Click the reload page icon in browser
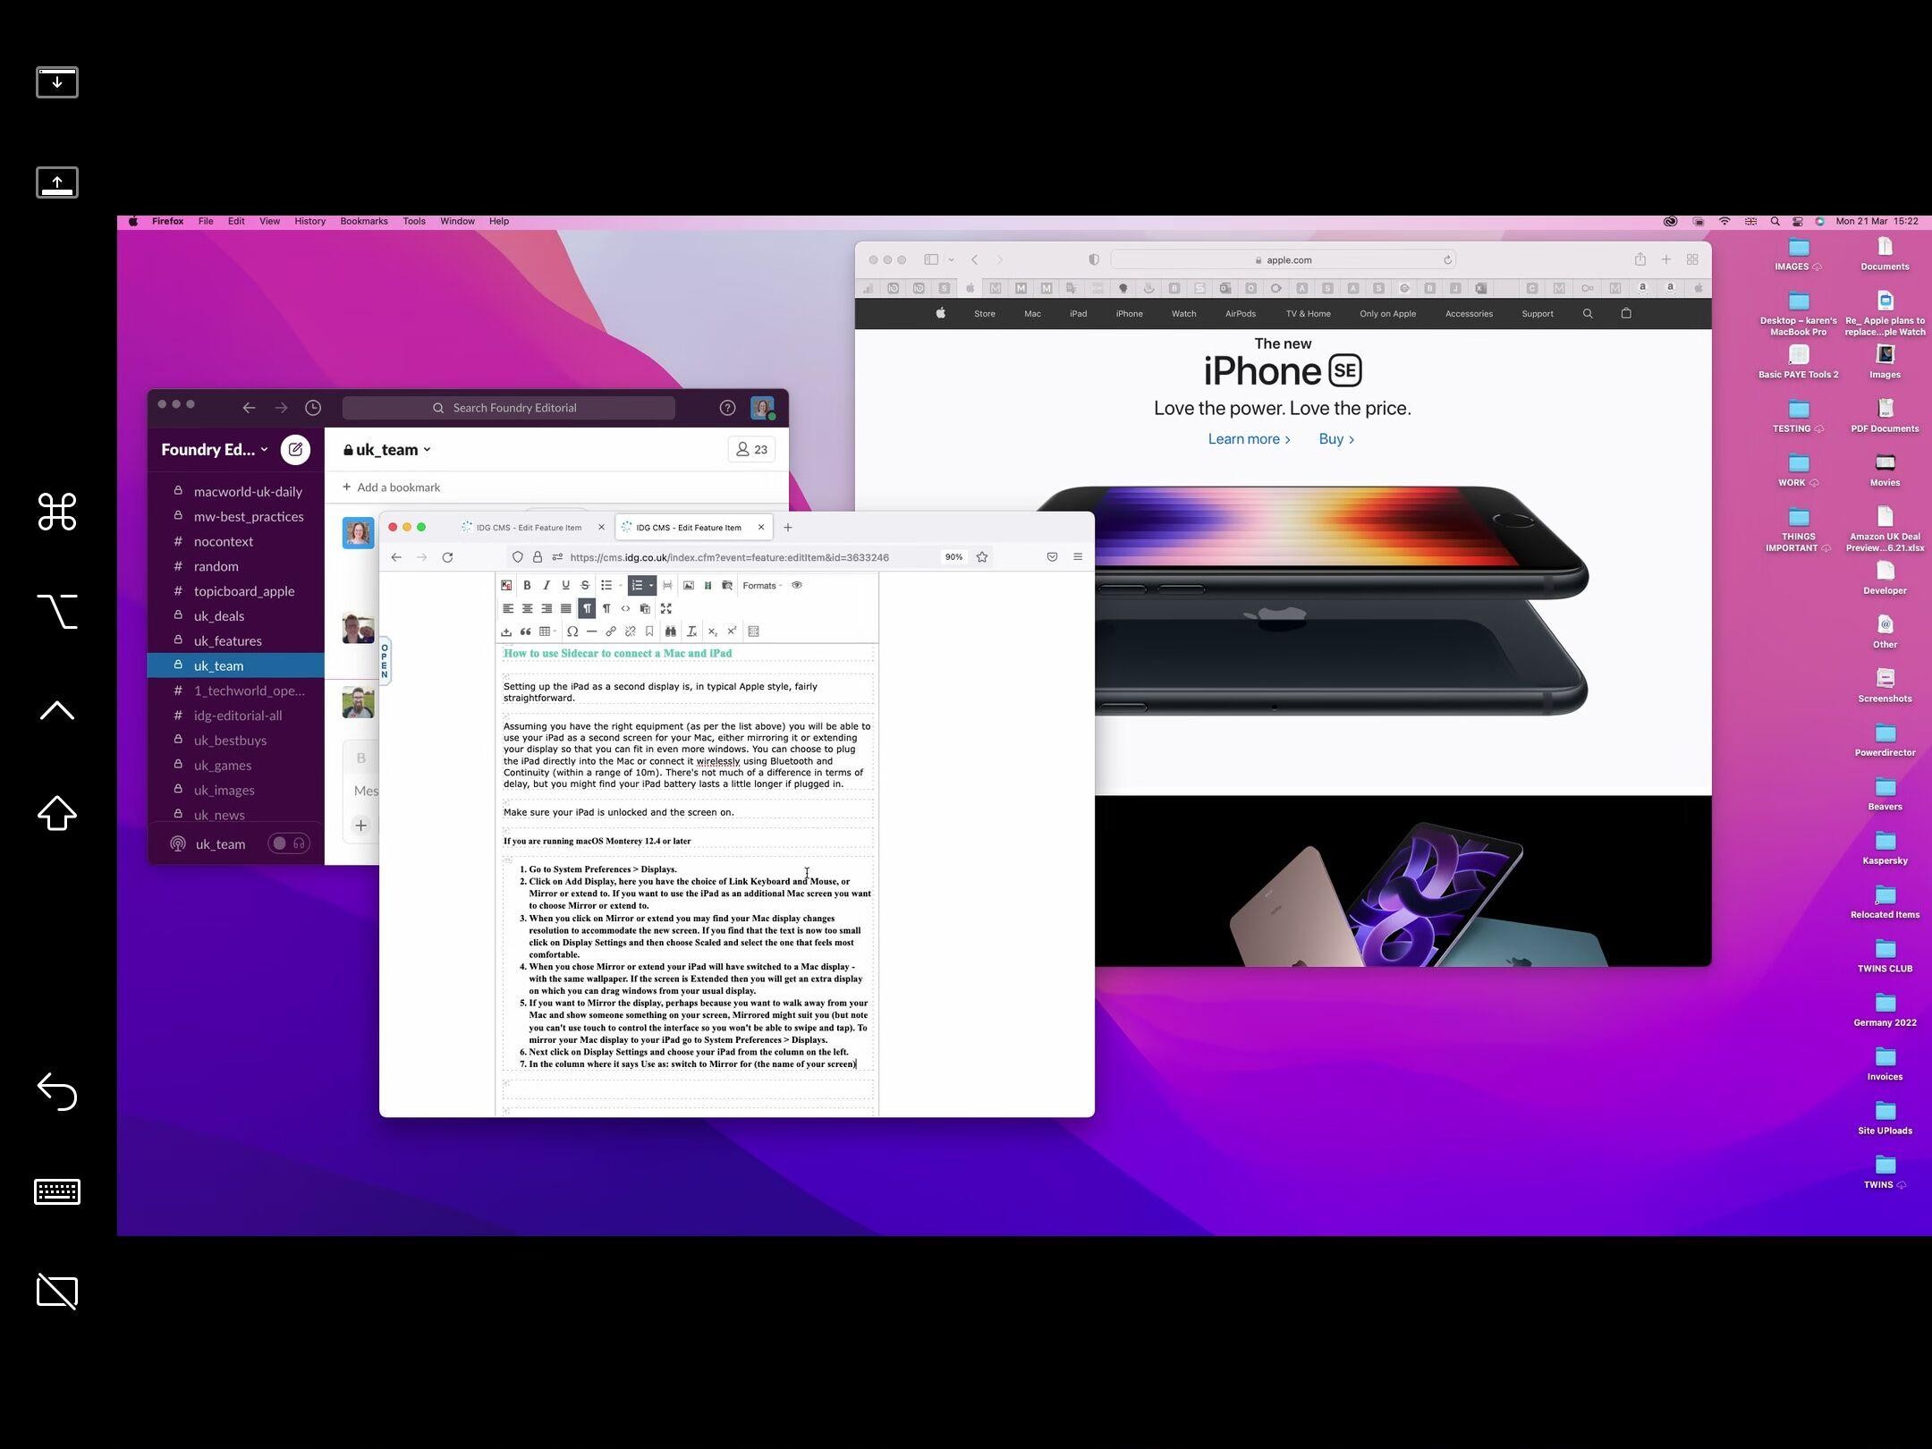This screenshot has height=1449, width=1932. (449, 557)
